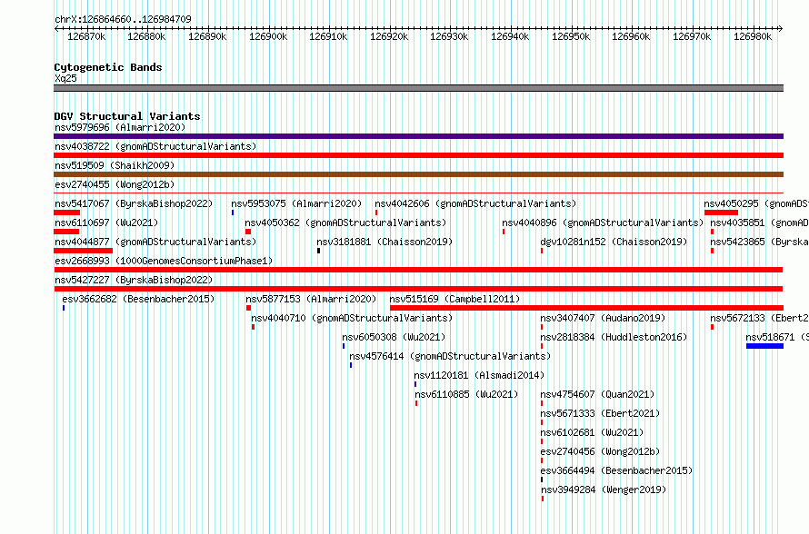
Task: Click nsv3181881 (Chaisson2019) label
Action: coord(385,242)
